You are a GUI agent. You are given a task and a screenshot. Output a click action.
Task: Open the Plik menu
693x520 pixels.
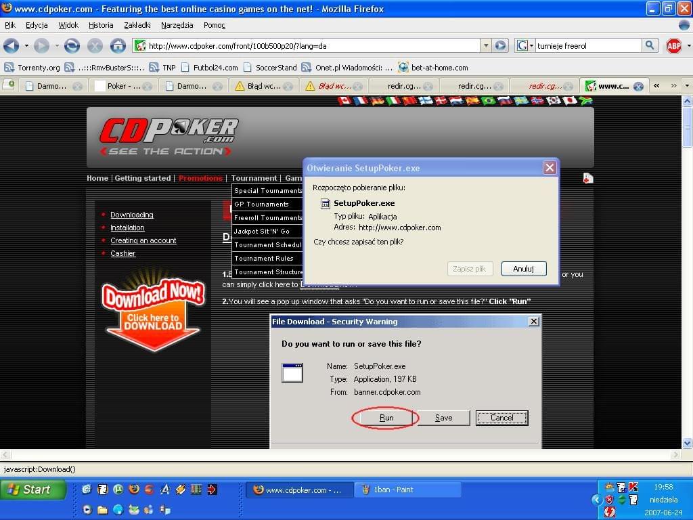pyautogui.click(x=10, y=25)
